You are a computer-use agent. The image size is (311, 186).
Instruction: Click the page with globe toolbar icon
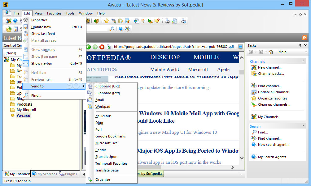[137, 21]
